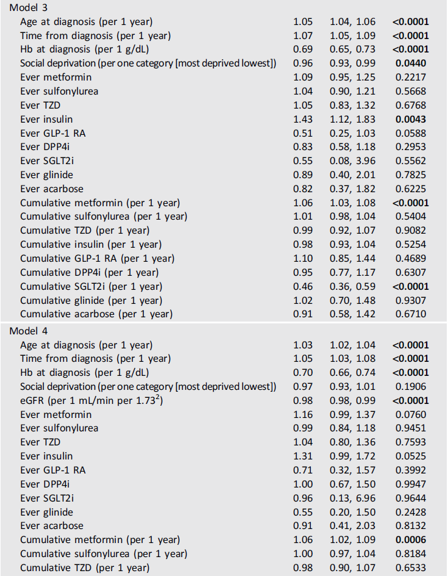Click Cumulative GLP-1 RA row label

pyautogui.click(x=97, y=259)
